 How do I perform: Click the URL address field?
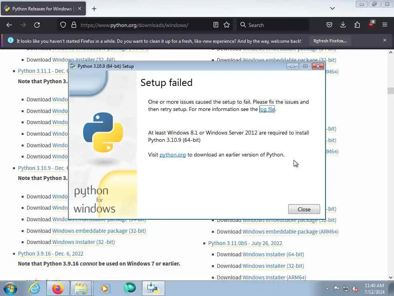(134, 25)
